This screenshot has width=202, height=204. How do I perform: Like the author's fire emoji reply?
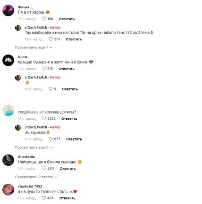coord(50,89)
